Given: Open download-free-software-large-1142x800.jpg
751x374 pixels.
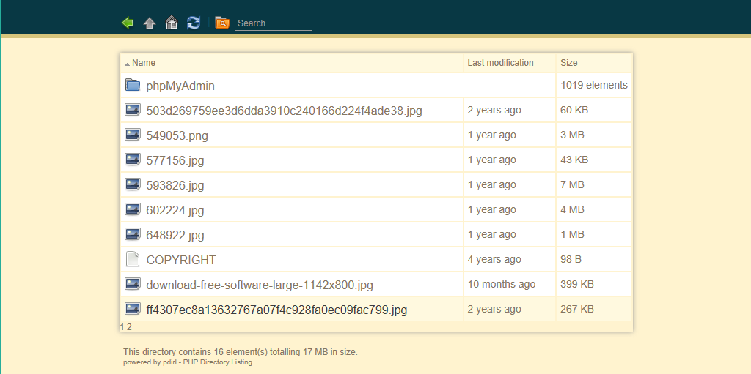Looking at the screenshot, I should tap(260, 285).
